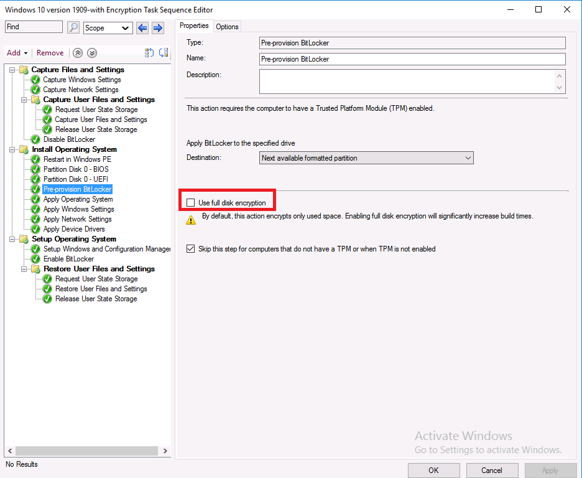Click the Remove button
The height and width of the screenshot is (478, 582).
tap(50, 53)
